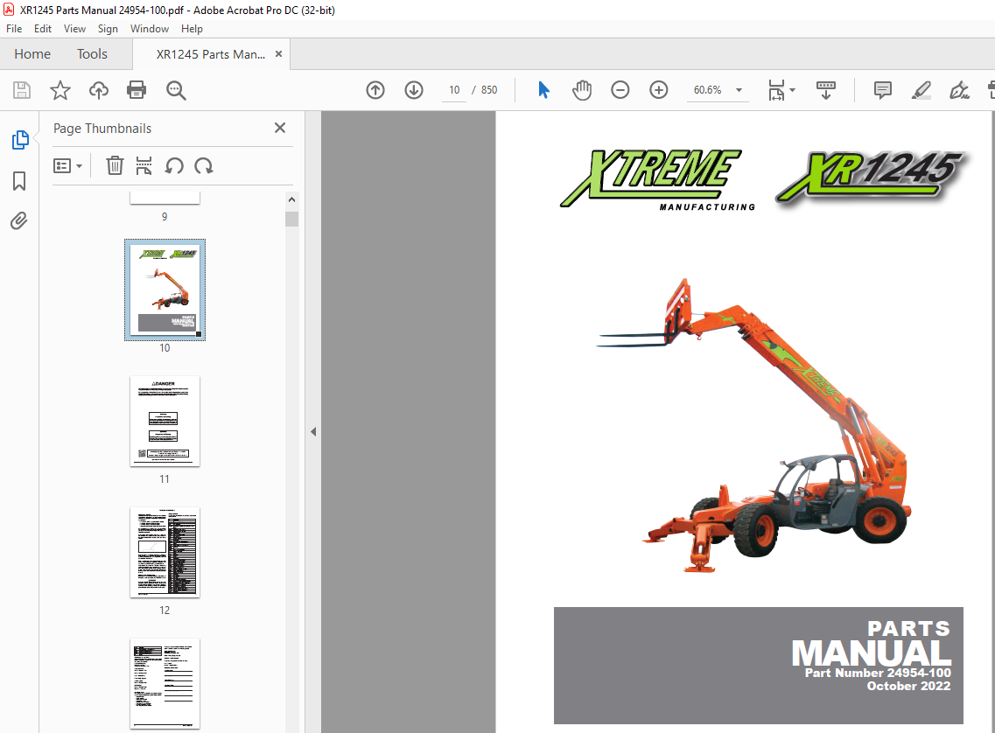Enable scrolling read mode tool
The width and height of the screenshot is (995, 733).
(x=825, y=90)
